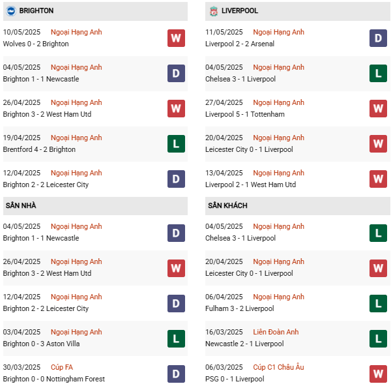The image size is (391, 386).
Task: Select the SÂN NHÀ section header
Action: tap(21, 205)
